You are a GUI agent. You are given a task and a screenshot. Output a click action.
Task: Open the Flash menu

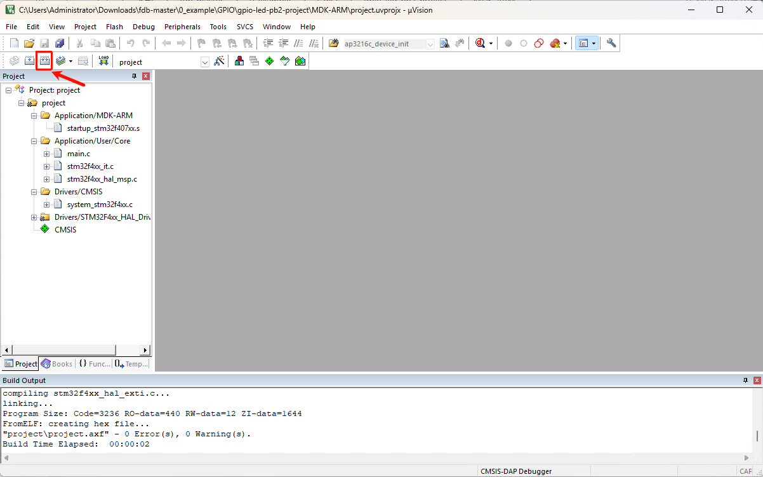point(114,27)
